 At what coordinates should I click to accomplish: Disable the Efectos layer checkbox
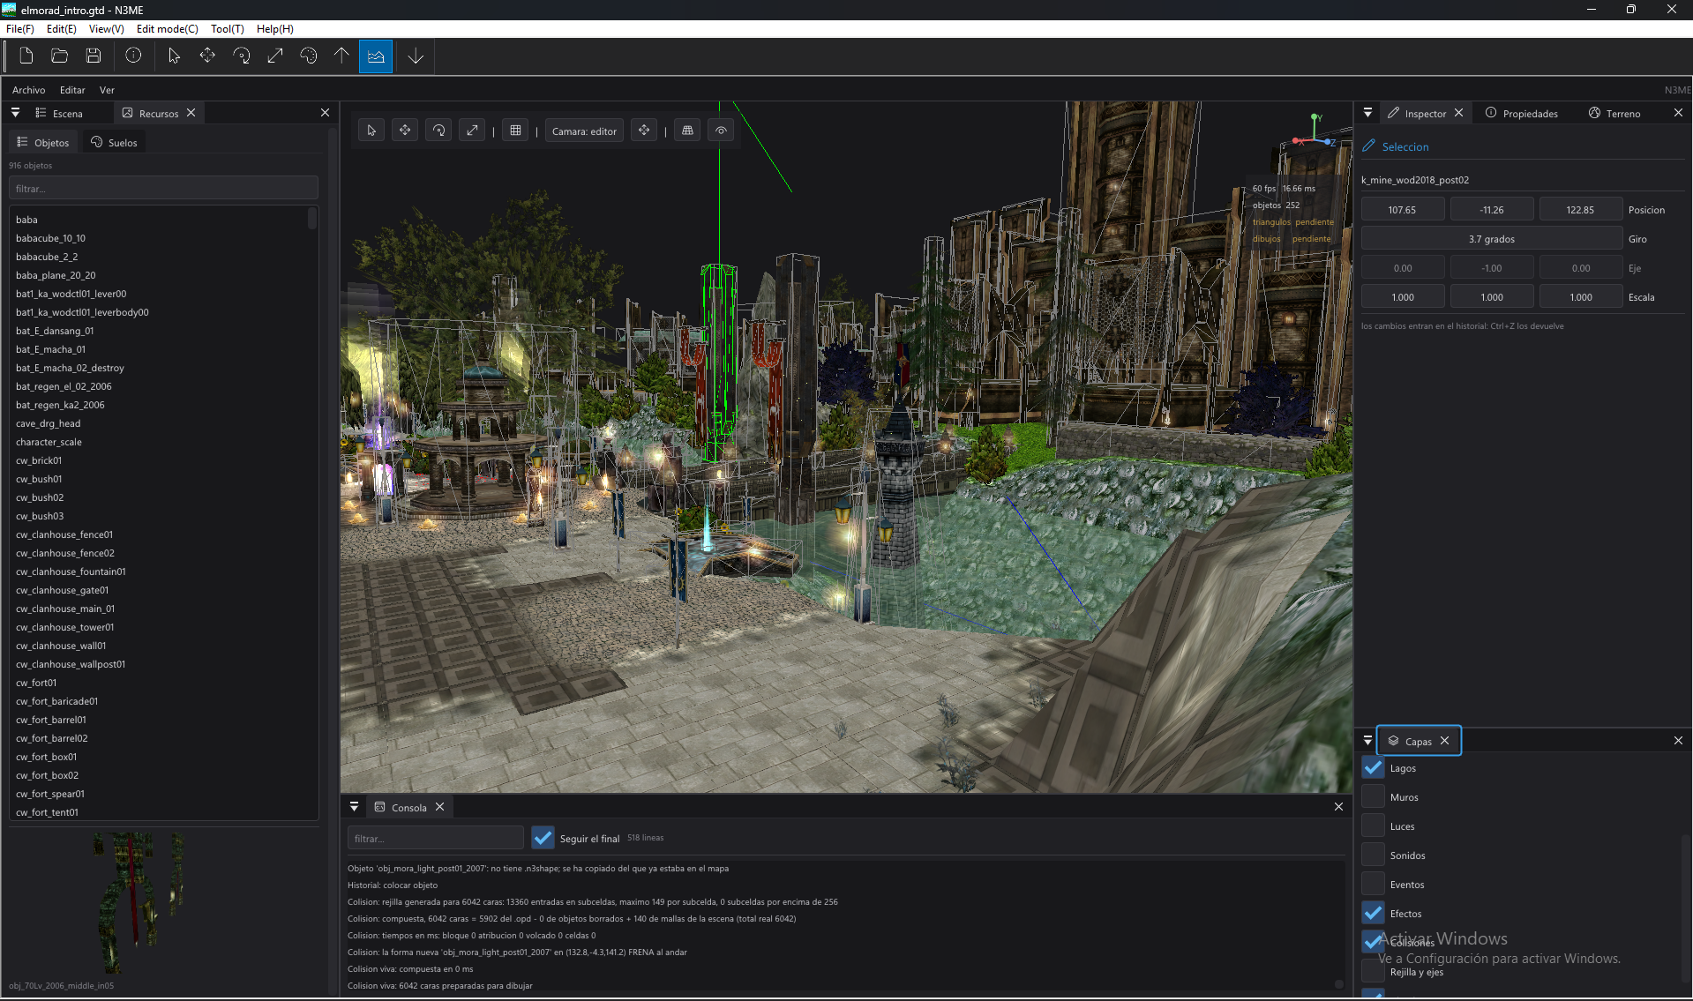tap(1373, 913)
